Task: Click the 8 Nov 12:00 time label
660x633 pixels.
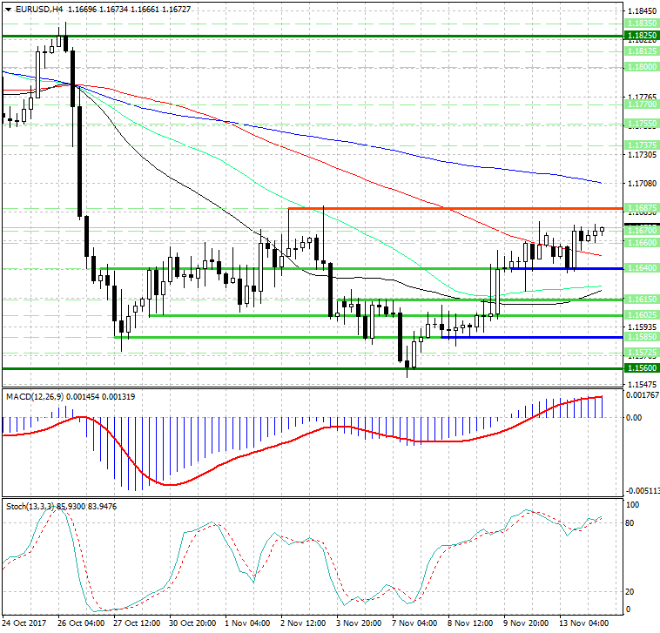Action: pos(470,623)
